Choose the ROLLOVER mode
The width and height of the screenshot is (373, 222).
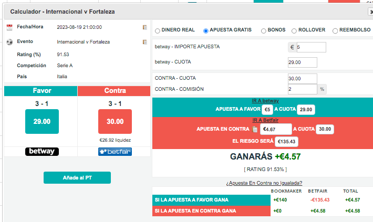(x=294, y=31)
